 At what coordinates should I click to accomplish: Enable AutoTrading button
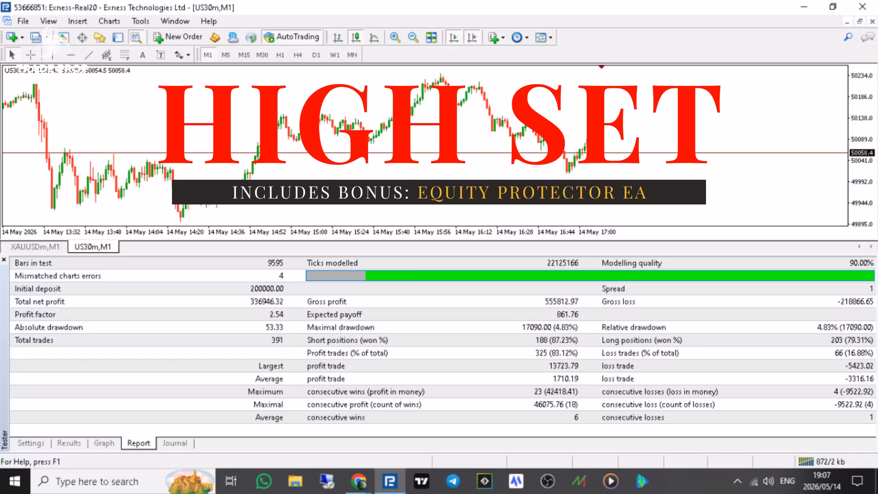click(x=292, y=37)
